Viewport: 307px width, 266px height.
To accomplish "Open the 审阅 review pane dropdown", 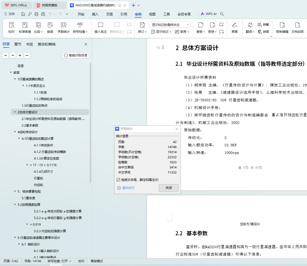I will coord(182,32).
